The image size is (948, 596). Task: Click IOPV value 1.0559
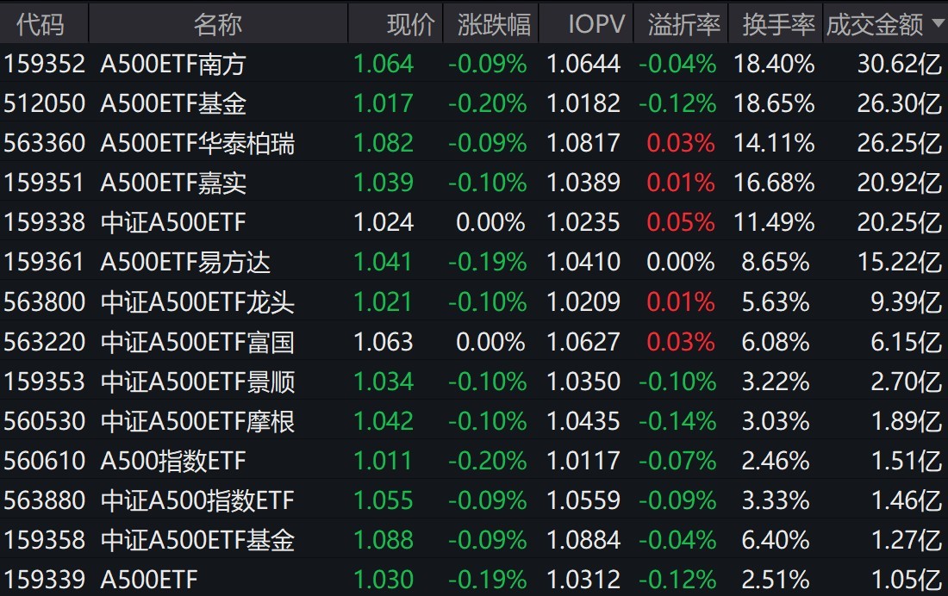point(583,500)
